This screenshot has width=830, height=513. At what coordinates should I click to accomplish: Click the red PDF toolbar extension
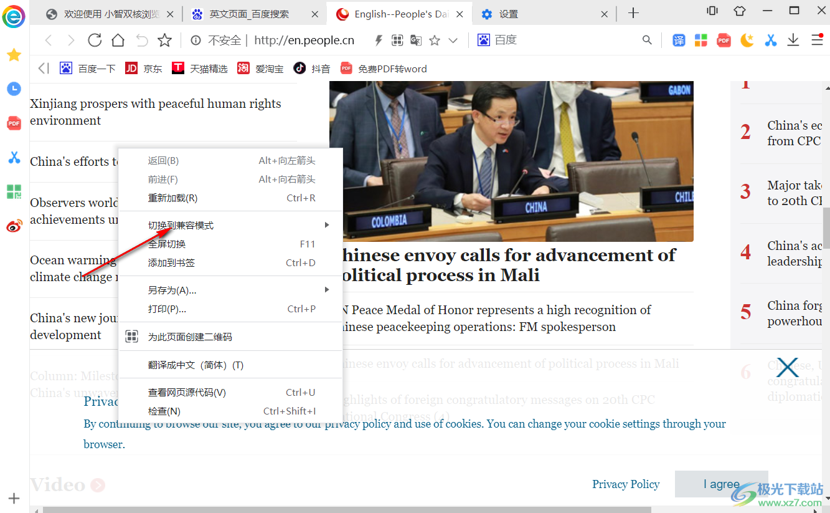(x=724, y=41)
